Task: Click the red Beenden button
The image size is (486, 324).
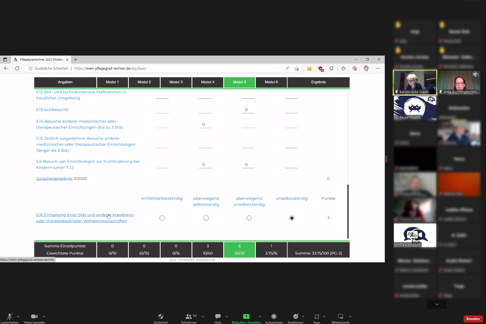Action: tap(473, 319)
